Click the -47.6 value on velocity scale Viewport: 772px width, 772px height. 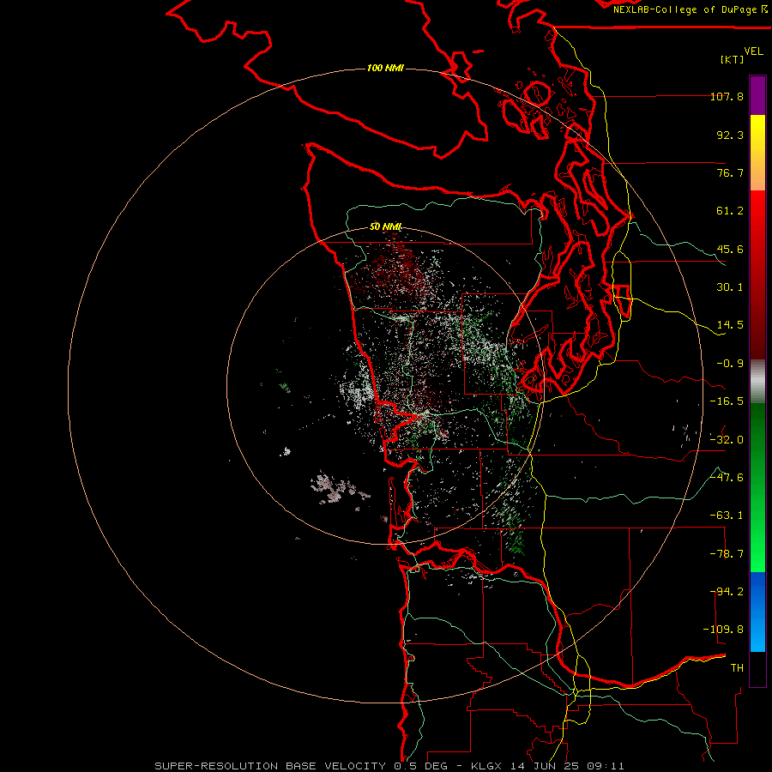tap(727, 478)
